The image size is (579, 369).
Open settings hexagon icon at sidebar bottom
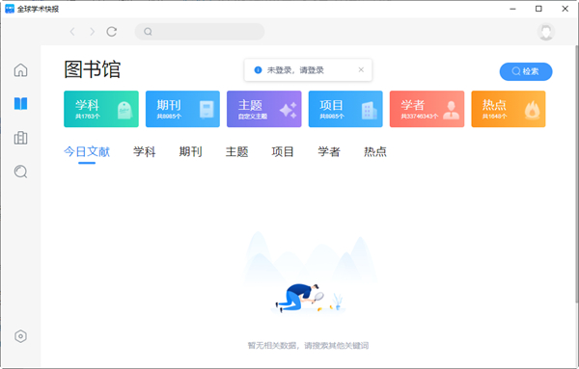20,336
